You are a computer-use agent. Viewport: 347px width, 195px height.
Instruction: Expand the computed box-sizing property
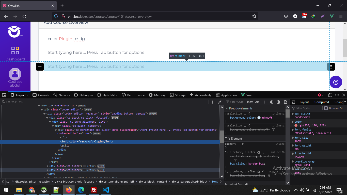pos(293,114)
